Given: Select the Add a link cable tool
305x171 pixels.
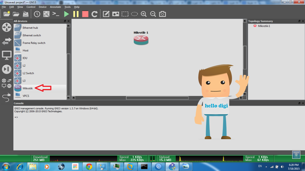Looking at the screenshot, I should (7, 97).
